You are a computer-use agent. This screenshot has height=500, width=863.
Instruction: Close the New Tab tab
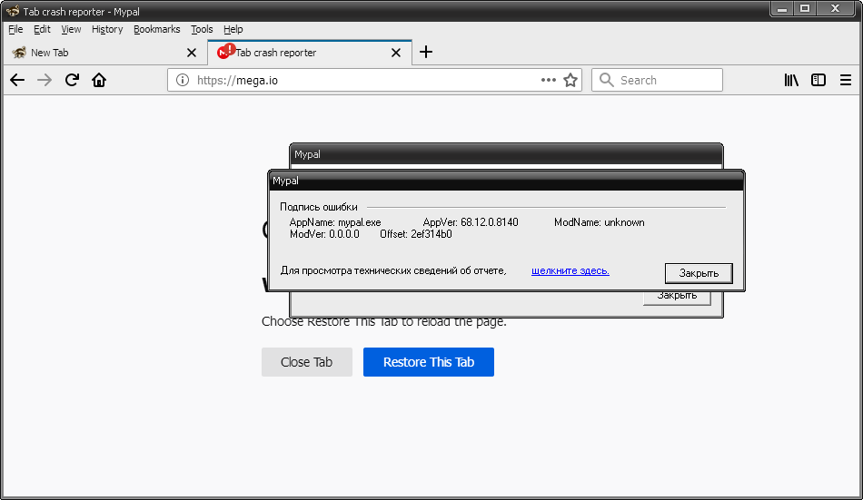(192, 53)
